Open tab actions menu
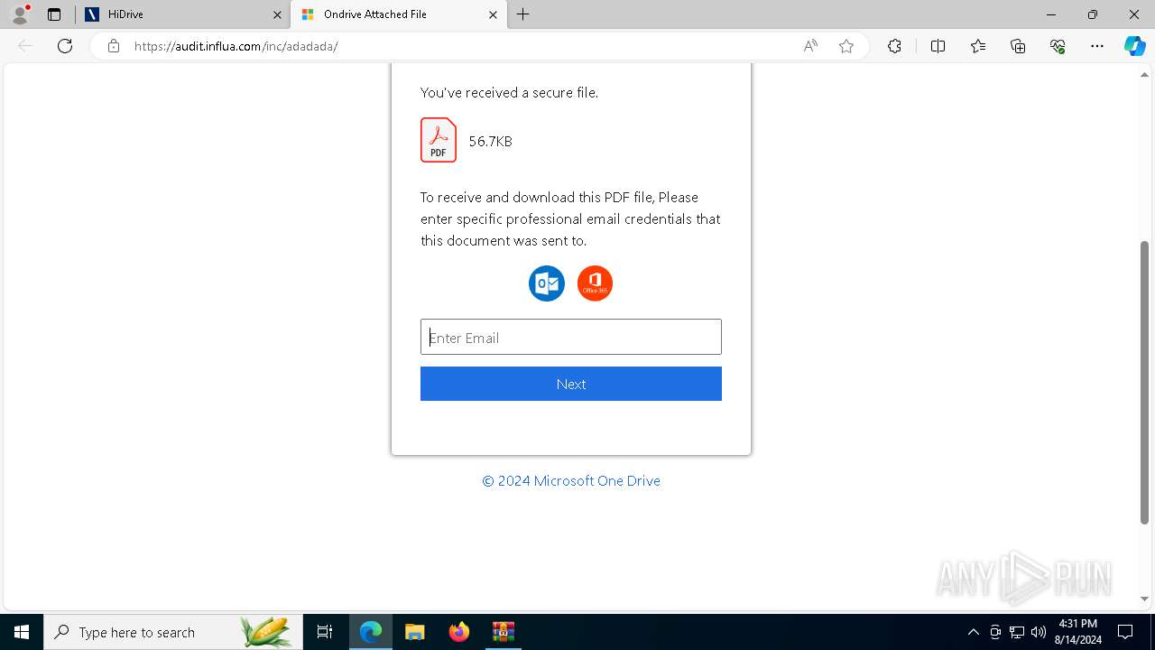Screen dimensions: 1155x650 point(54,14)
